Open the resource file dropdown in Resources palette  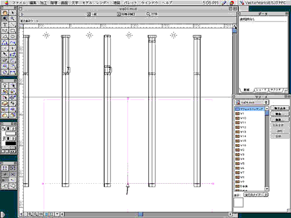(251, 102)
